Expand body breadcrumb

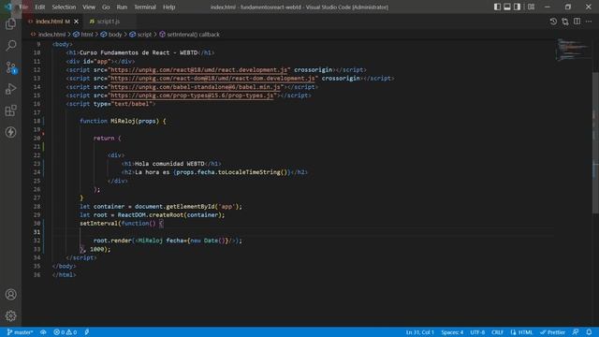pyautogui.click(x=111, y=35)
